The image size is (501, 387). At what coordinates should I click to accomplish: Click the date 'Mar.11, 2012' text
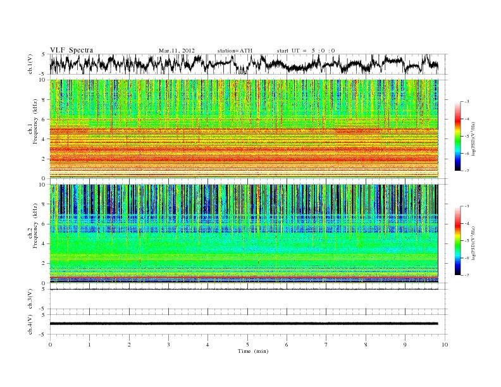176,51
